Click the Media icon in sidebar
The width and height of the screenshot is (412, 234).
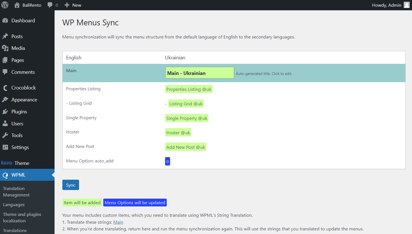tap(5, 48)
